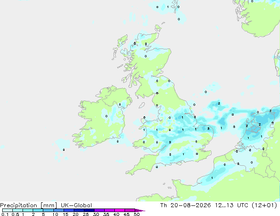Screen dimensions: 280x216
Task: Click the legend swatch between 20 and 25
Action: point(79,210)
